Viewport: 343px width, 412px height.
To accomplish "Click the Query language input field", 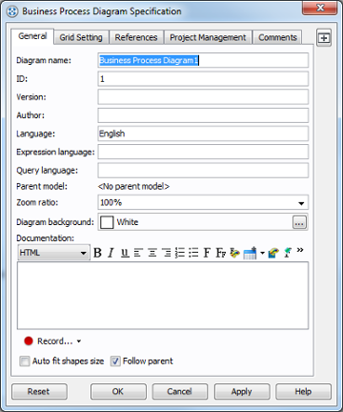I will pos(203,171).
